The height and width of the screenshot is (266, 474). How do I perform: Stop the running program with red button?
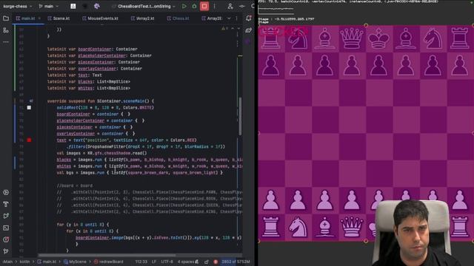204,6
